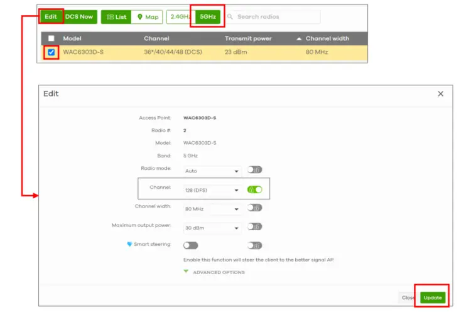Uncheck the WAC6303D-S row checkbox
Viewport: 471px width, 318px height.
click(x=51, y=52)
